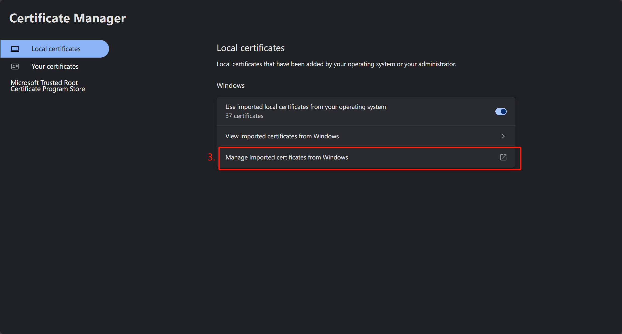
Task: Click the chevron arrow on View imported certificates
Action: (503, 136)
